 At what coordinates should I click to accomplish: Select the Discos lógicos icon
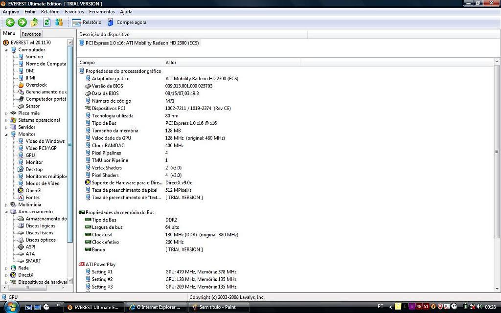pyautogui.click(x=21, y=226)
